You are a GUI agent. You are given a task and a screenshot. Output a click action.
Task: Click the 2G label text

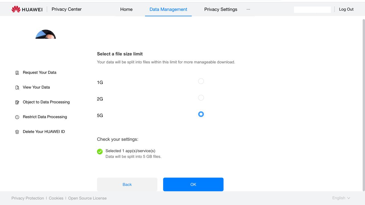(x=100, y=99)
